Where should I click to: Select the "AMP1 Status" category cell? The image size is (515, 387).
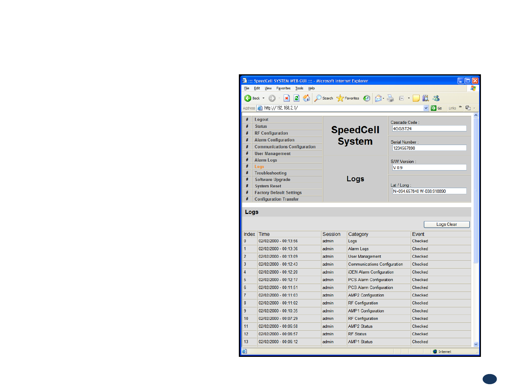(378, 342)
